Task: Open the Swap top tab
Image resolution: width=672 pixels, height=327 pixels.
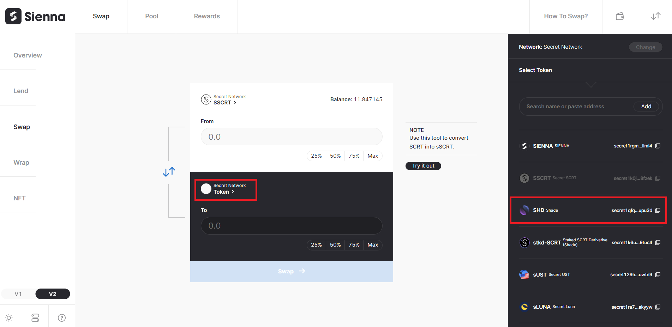Action: click(x=101, y=16)
